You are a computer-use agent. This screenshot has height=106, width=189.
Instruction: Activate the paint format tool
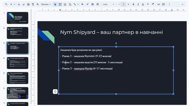click(x=33, y=4)
